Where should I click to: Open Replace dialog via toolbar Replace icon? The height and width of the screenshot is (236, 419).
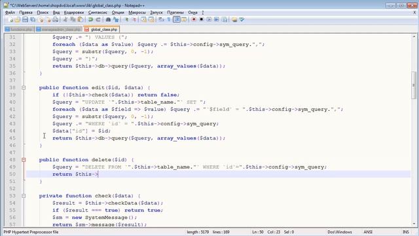click(116, 20)
